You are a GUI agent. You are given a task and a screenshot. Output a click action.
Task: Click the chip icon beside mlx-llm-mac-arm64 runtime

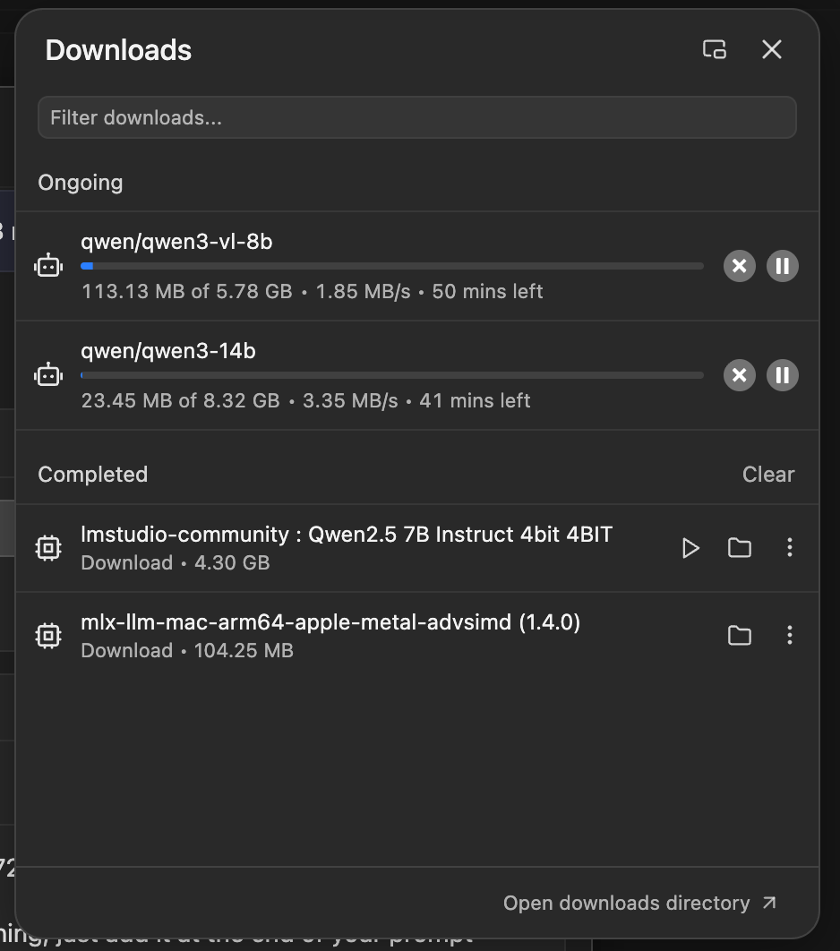tap(48, 636)
